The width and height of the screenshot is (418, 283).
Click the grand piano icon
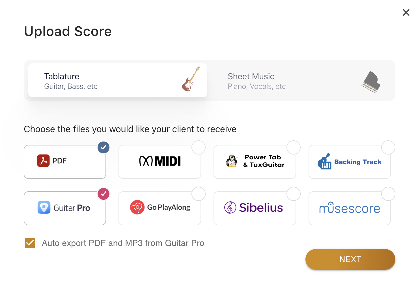pos(371,82)
